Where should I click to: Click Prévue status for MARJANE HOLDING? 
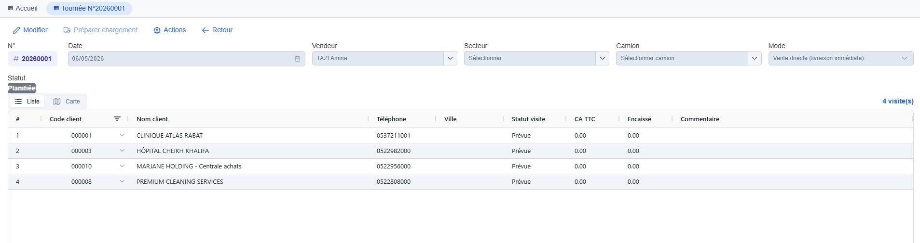pyautogui.click(x=521, y=166)
